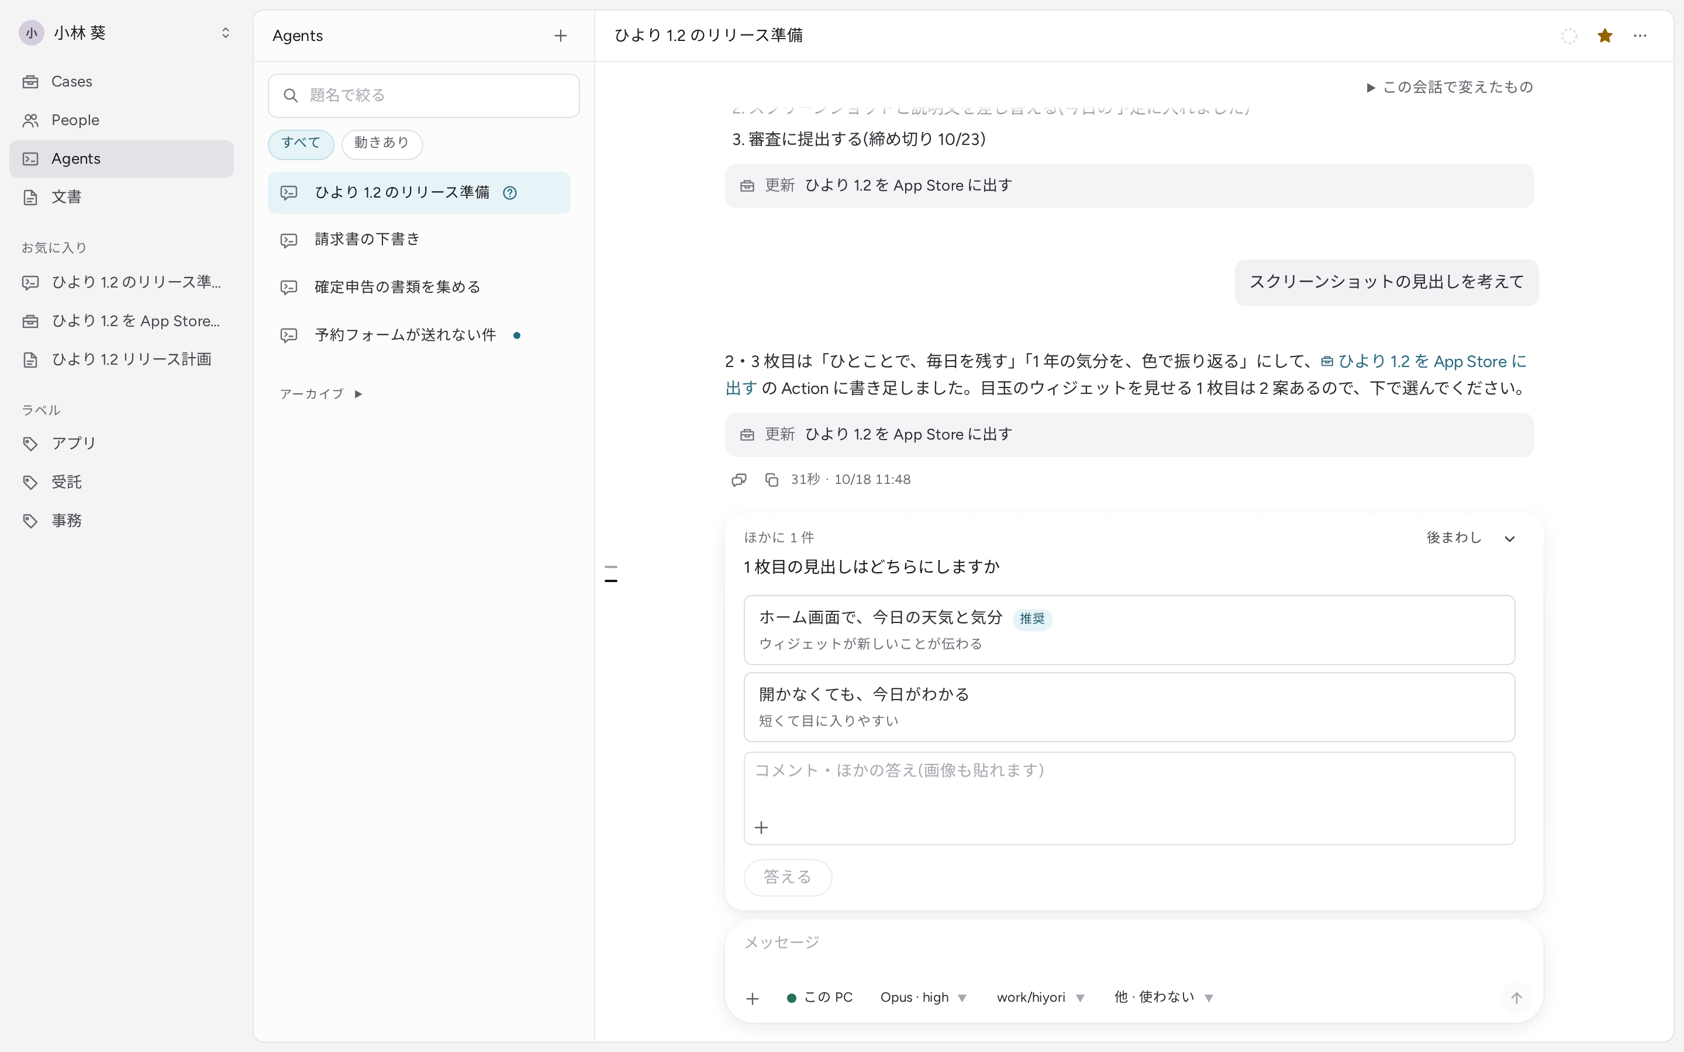Open the 事務 label tag

[121, 520]
